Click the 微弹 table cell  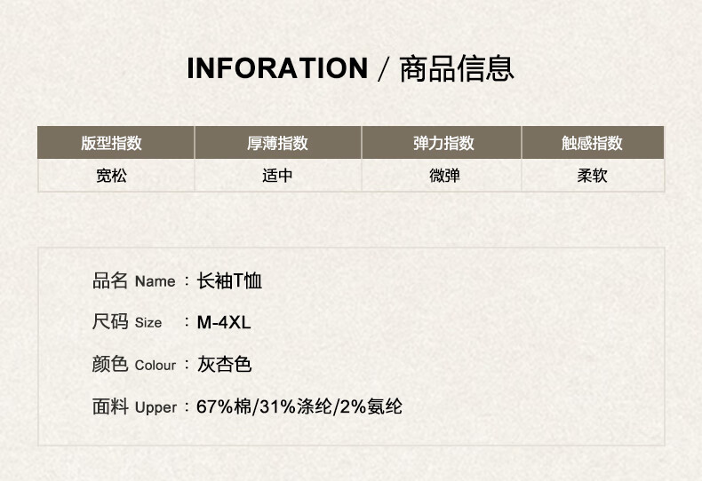click(x=444, y=176)
